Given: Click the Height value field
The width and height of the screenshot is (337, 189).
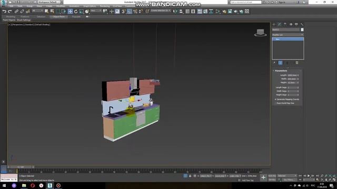Looking at the screenshot, I should (292, 83).
